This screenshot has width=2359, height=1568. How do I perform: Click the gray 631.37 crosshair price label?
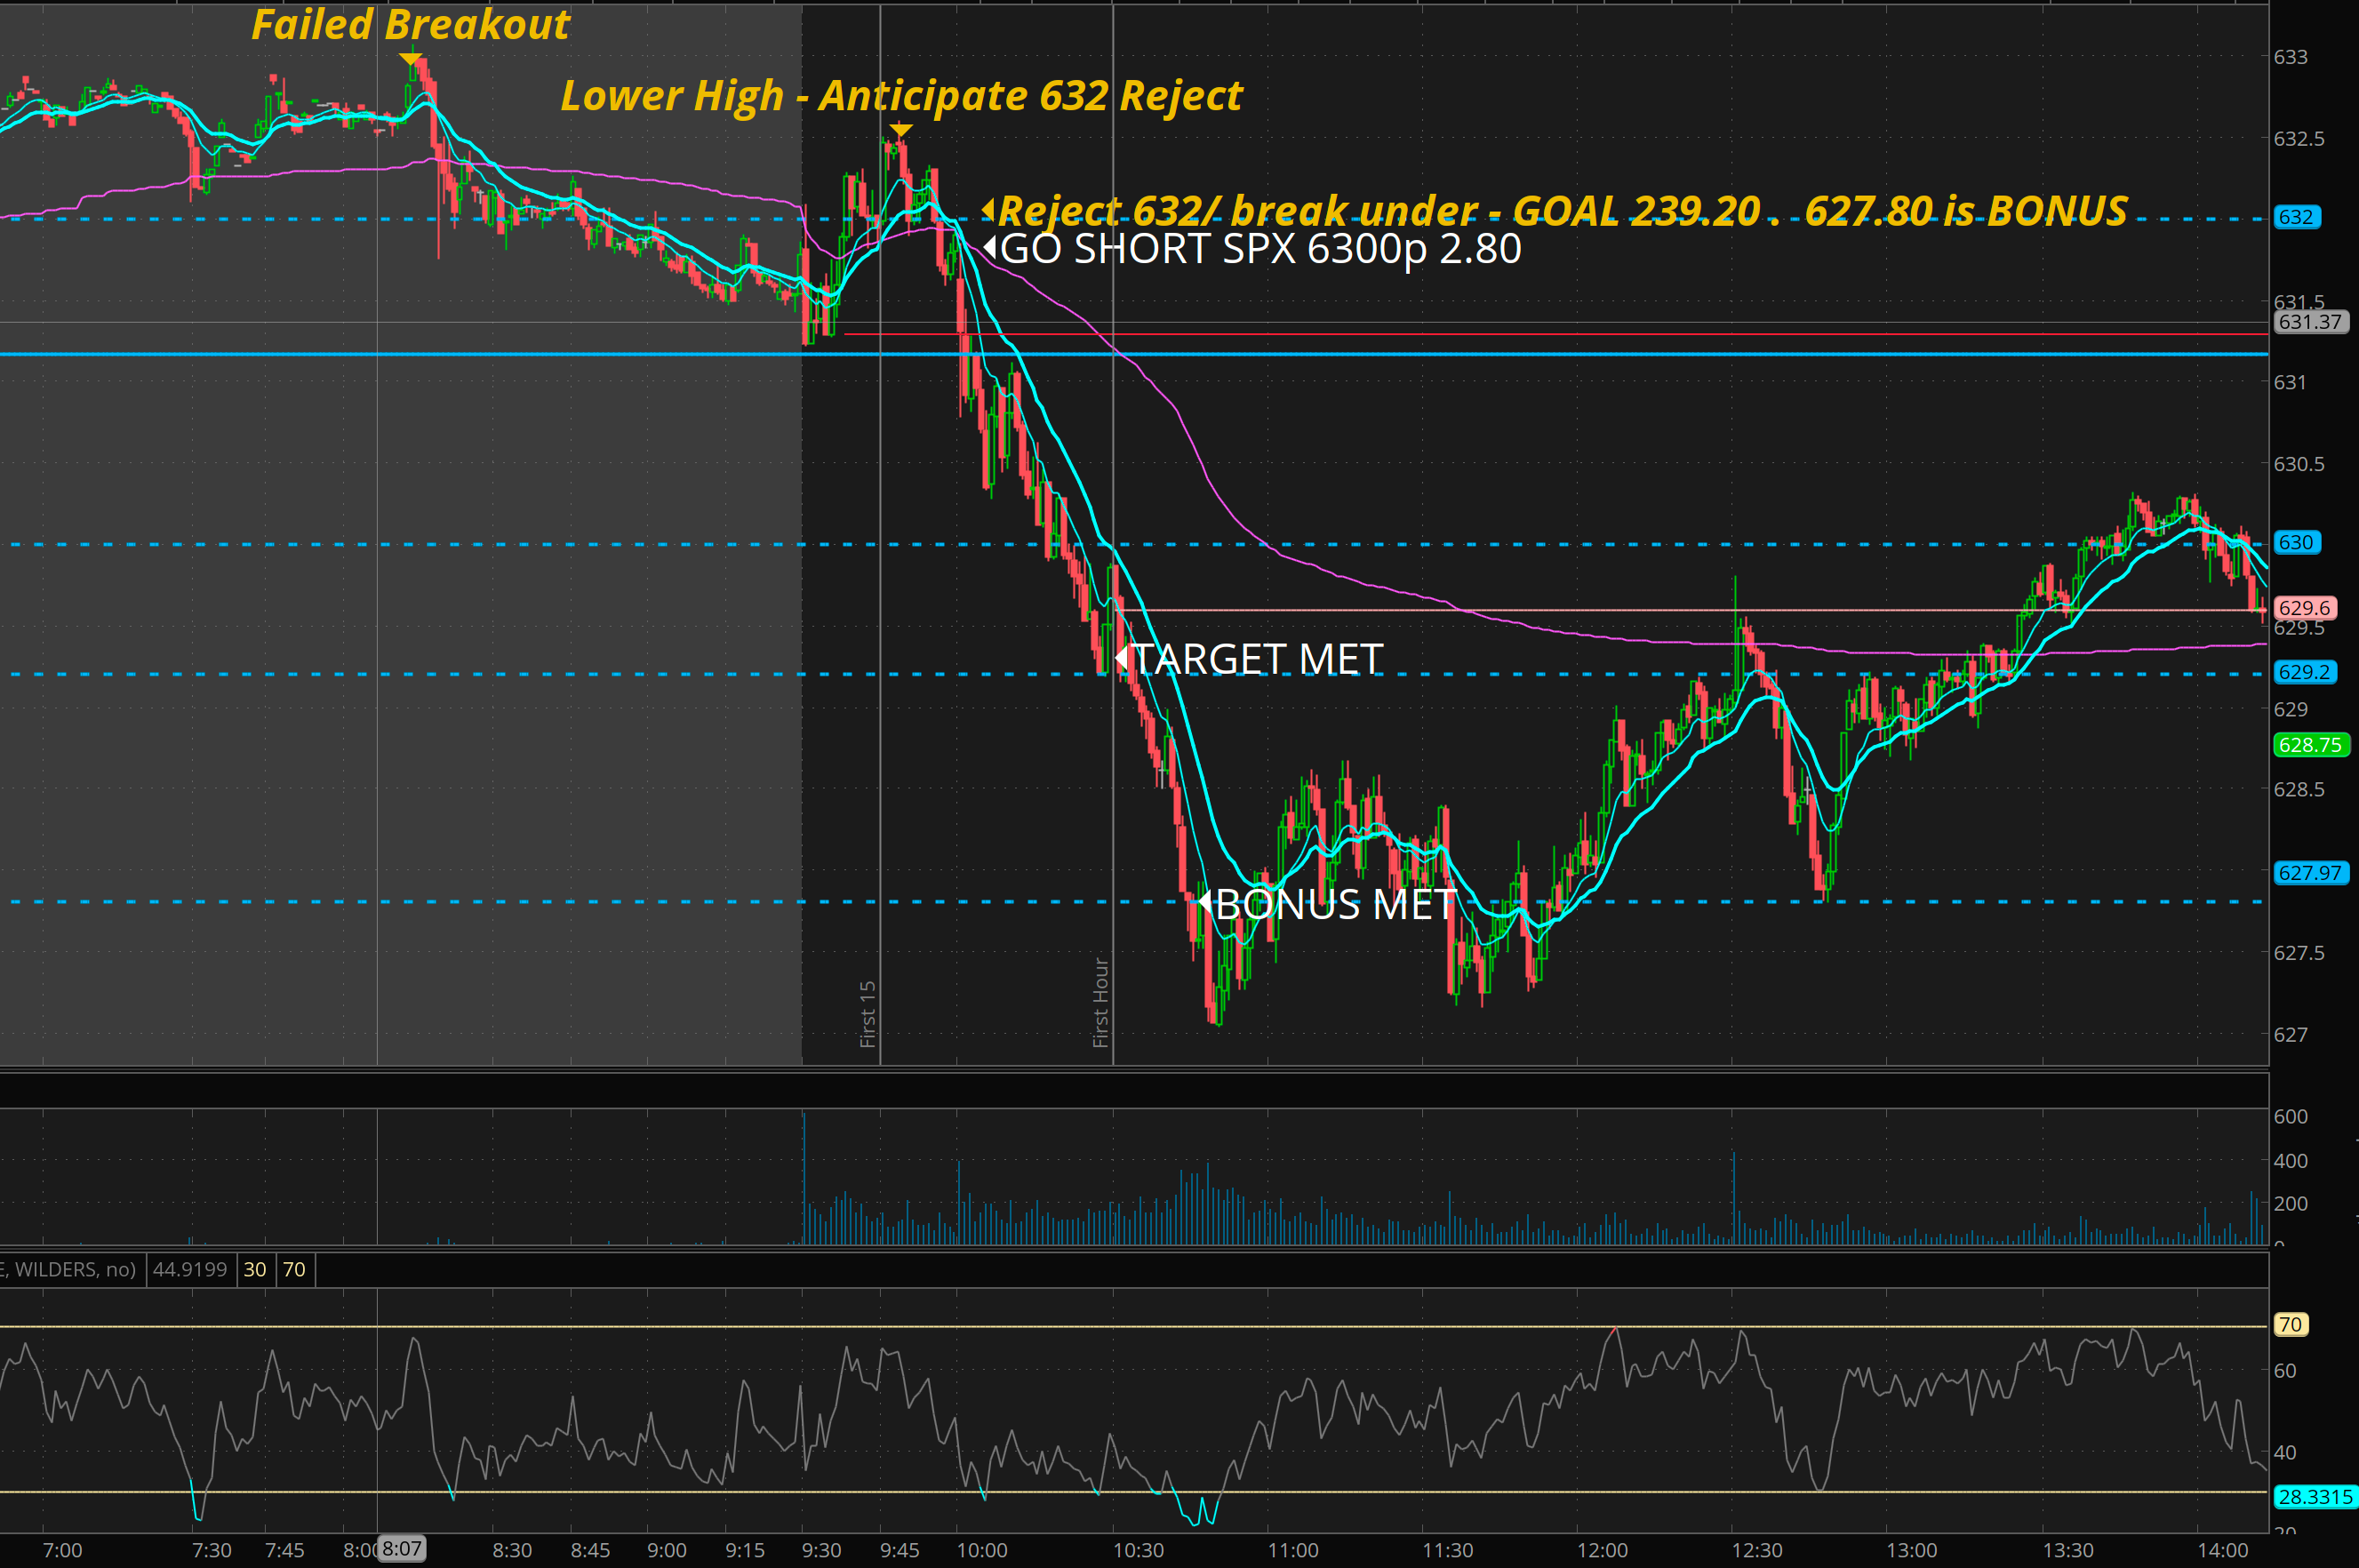[2310, 322]
